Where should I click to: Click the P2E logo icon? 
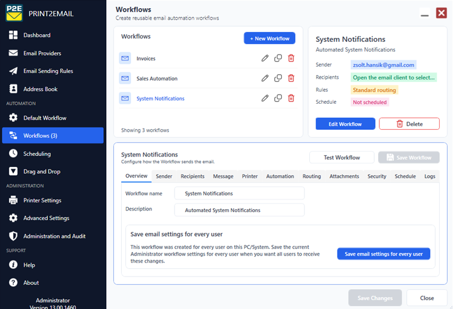(14, 13)
